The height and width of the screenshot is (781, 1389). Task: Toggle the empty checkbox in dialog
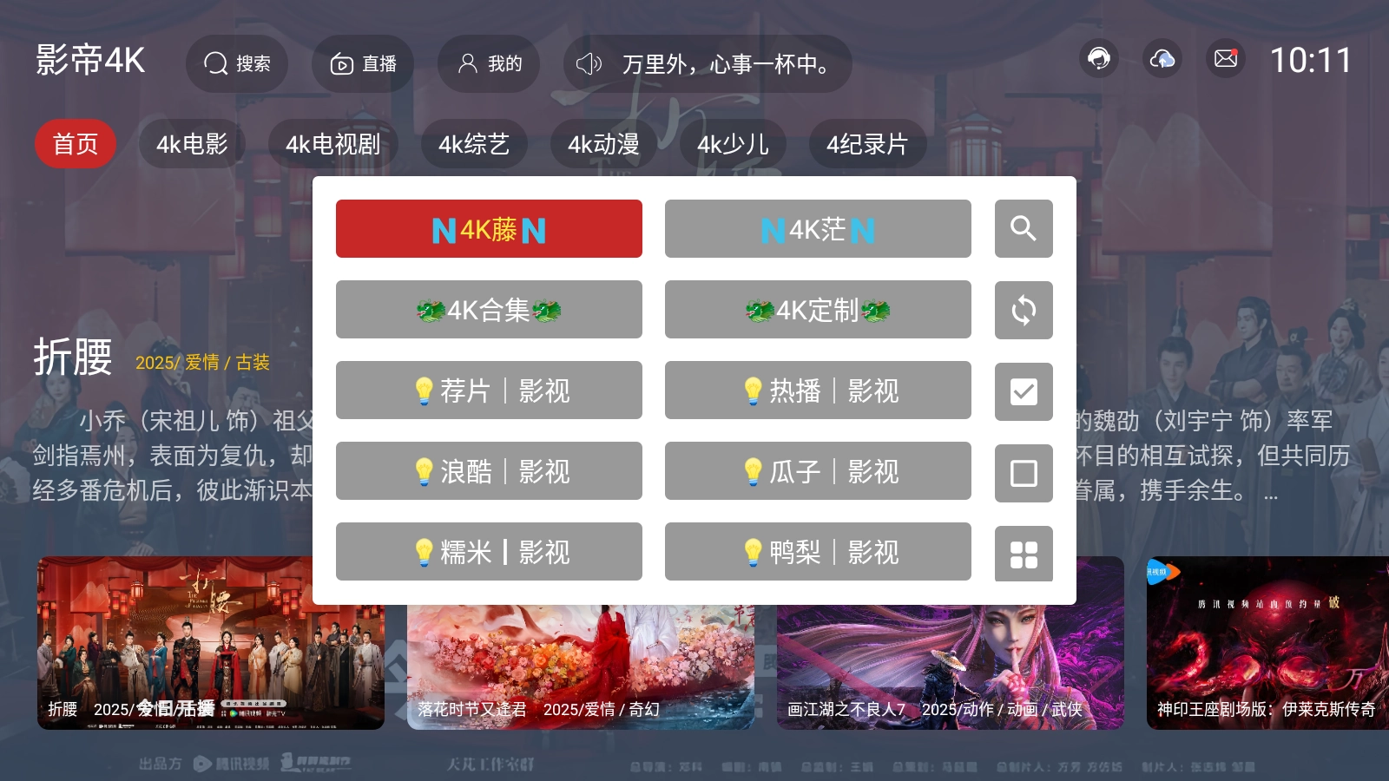tap(1024, 473)
